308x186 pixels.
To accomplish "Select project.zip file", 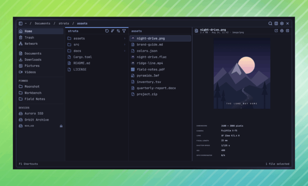I will coord(160,94).
